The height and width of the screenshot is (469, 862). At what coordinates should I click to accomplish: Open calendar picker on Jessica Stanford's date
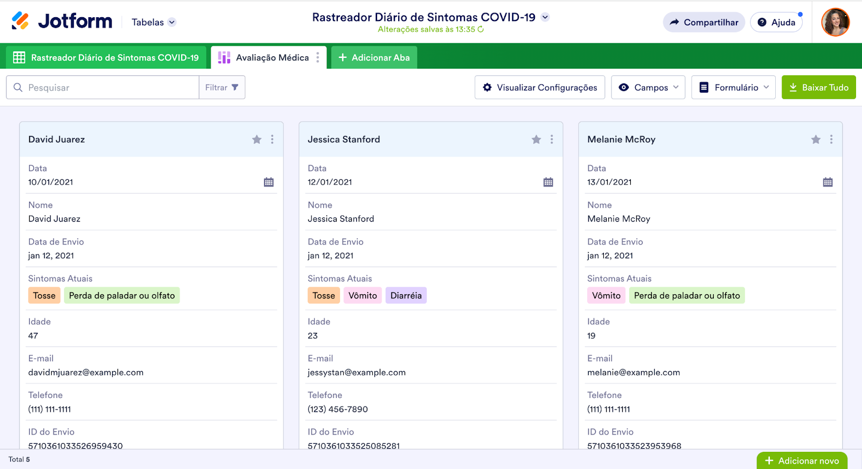pos(548,182)
